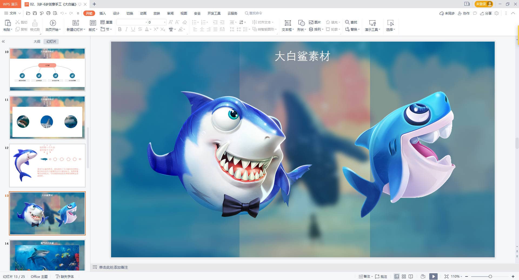Toggle Subscript formatting

pos(163,29)
